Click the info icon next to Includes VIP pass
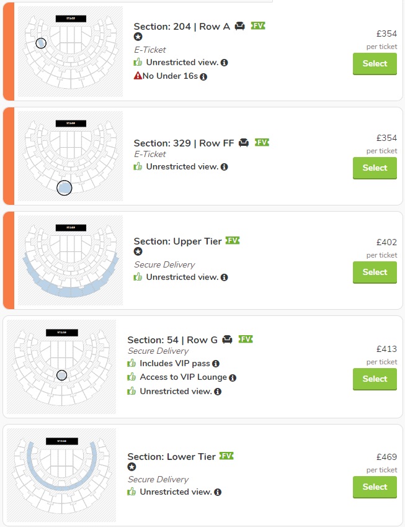The image size is (405, 527). (x=216, y=364)
